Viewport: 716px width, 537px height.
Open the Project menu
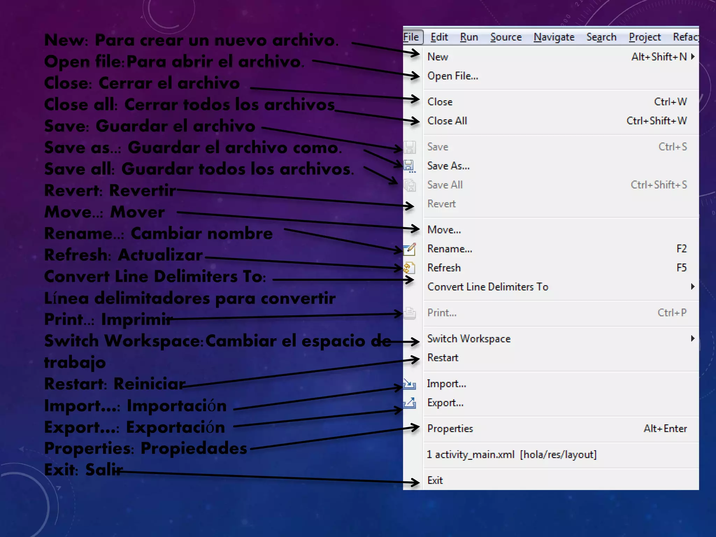(x=645, y=37)
